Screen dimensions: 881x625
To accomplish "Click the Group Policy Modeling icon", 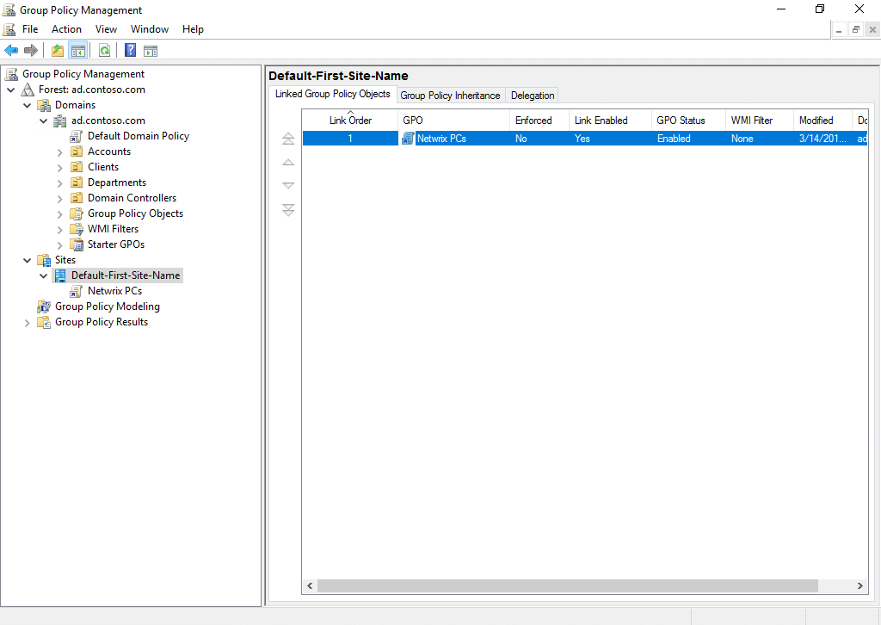I will [x=44, y=306].
